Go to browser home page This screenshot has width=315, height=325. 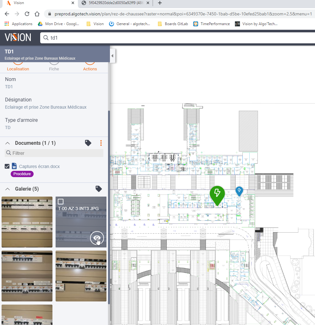37,14
